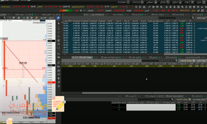Click the water drop toolbar icon

pos(186,7)
